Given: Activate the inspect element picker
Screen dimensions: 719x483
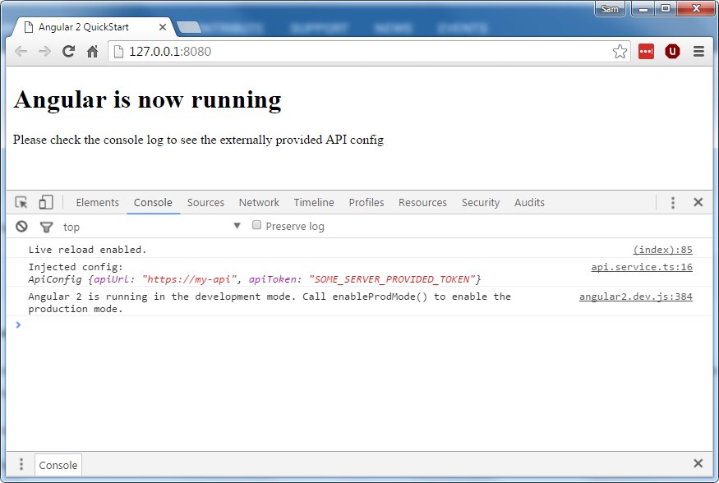Looking at the screenshot, I should (21, 202).
